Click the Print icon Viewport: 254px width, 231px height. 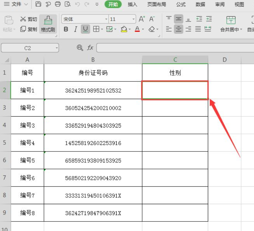coord(58,4)
